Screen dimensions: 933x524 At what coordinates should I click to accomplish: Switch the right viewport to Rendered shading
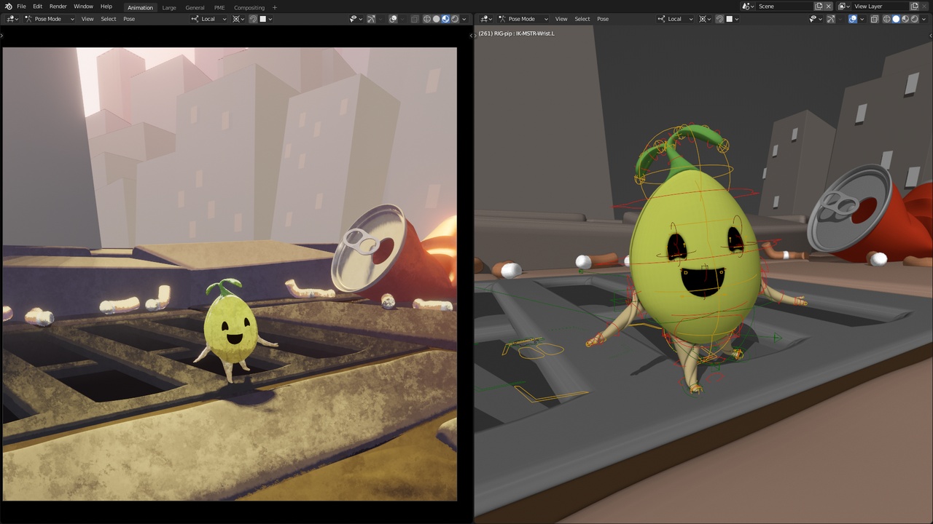point(913,18)
